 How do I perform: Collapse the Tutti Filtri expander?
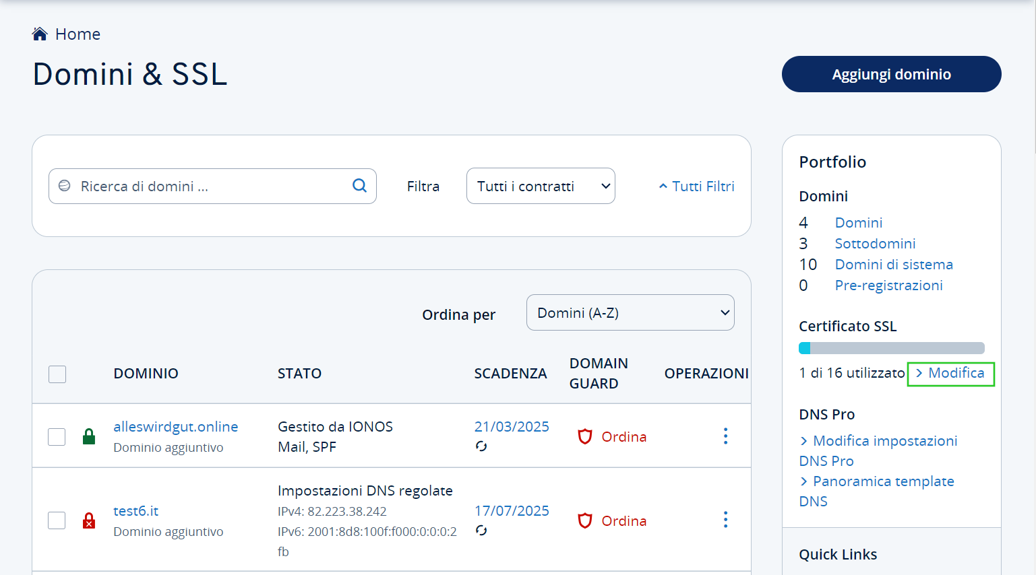(696, 187)
